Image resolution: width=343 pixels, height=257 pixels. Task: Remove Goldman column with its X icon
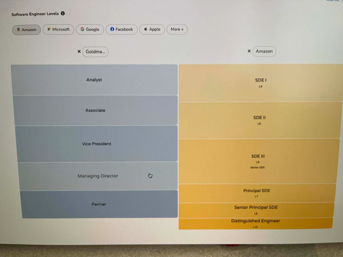79,52
